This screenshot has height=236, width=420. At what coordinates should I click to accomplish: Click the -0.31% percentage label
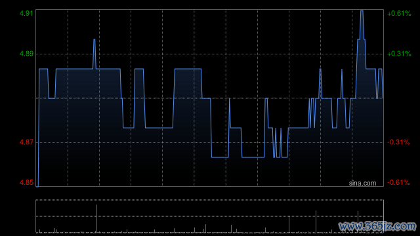398,142
